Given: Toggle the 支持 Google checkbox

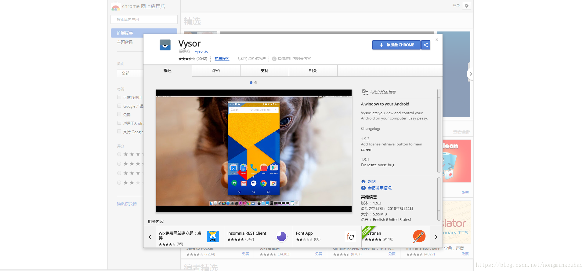Looking at the screenshot, I should (119, 131).
